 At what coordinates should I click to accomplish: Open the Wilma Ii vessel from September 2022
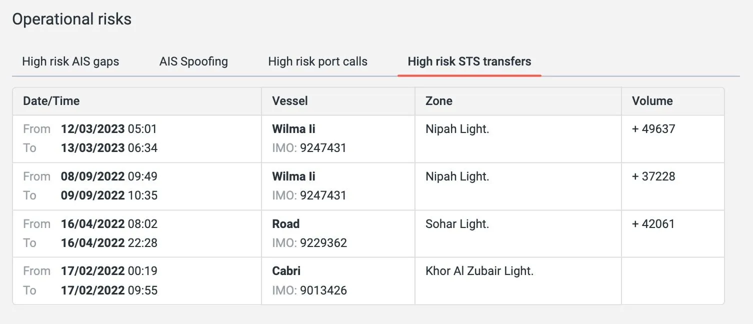pos(293,176)
